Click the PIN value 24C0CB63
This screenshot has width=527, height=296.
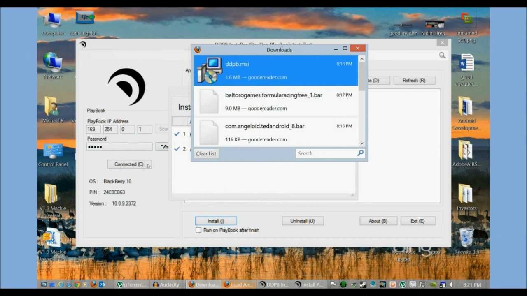click(x=114, y=192)
